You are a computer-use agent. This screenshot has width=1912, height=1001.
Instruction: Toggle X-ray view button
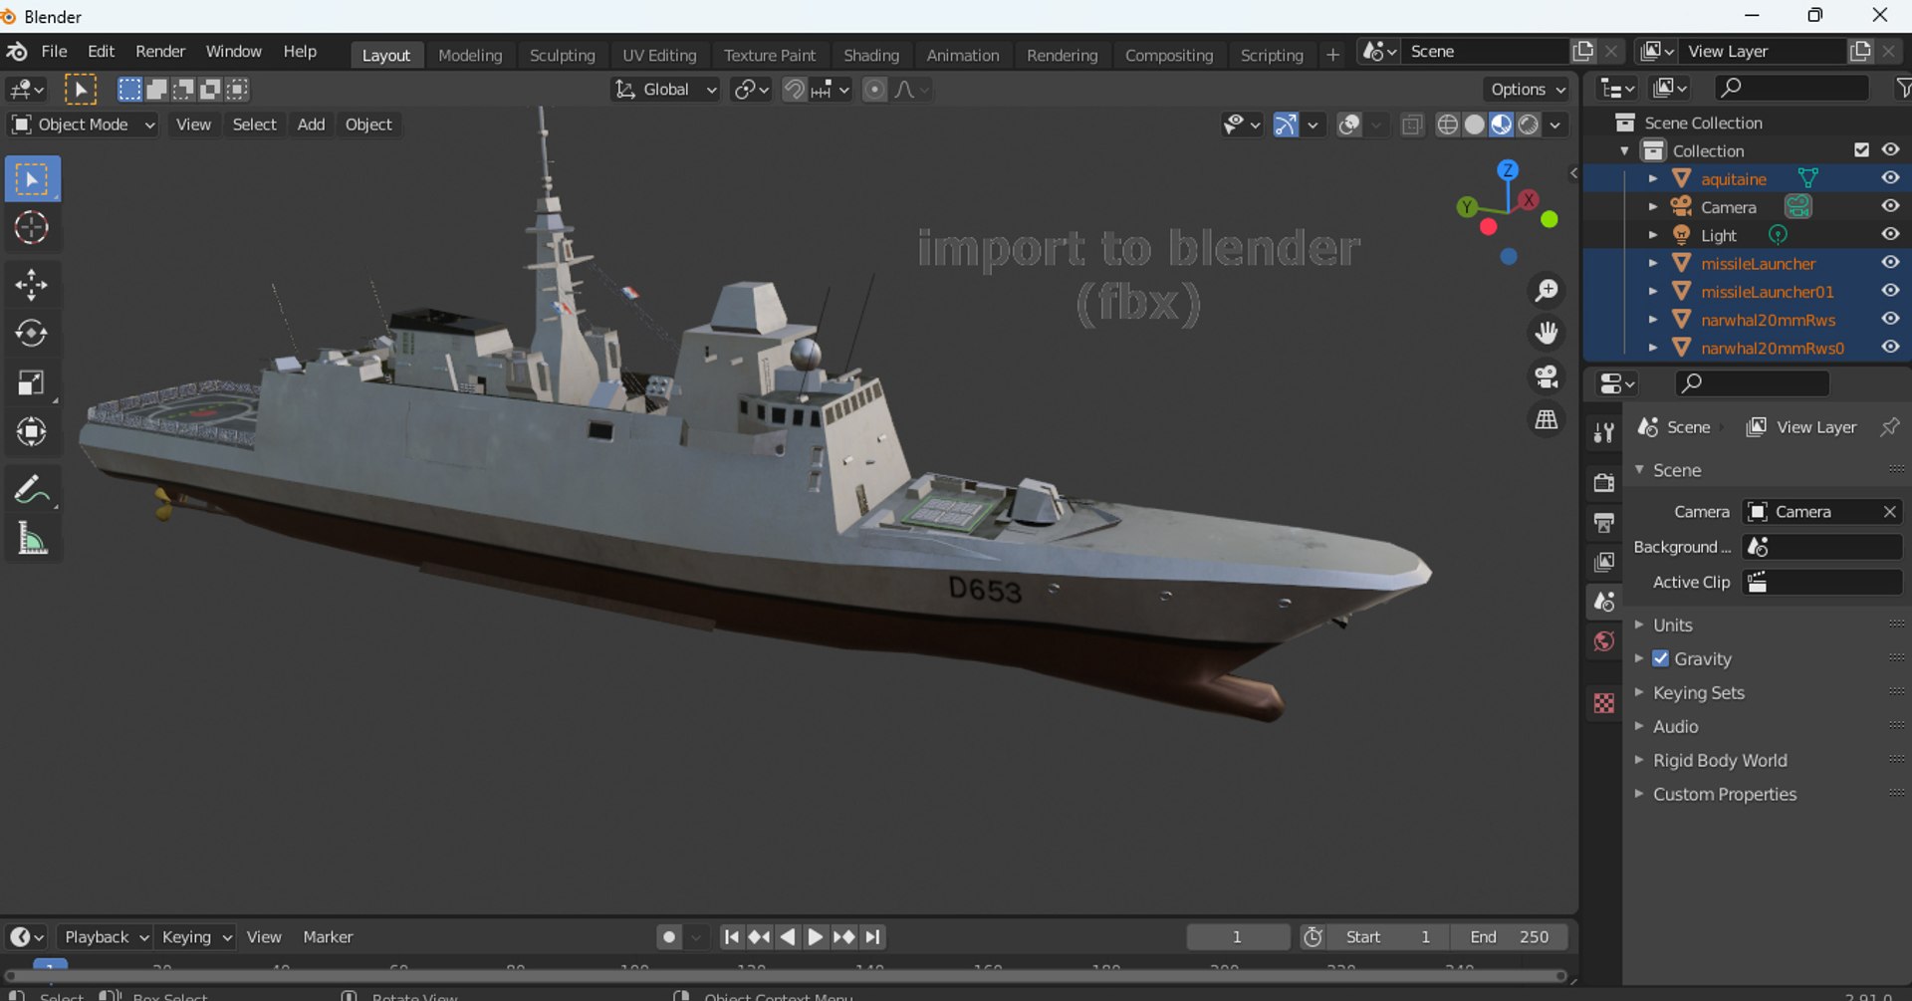(x=1411, y=125)
